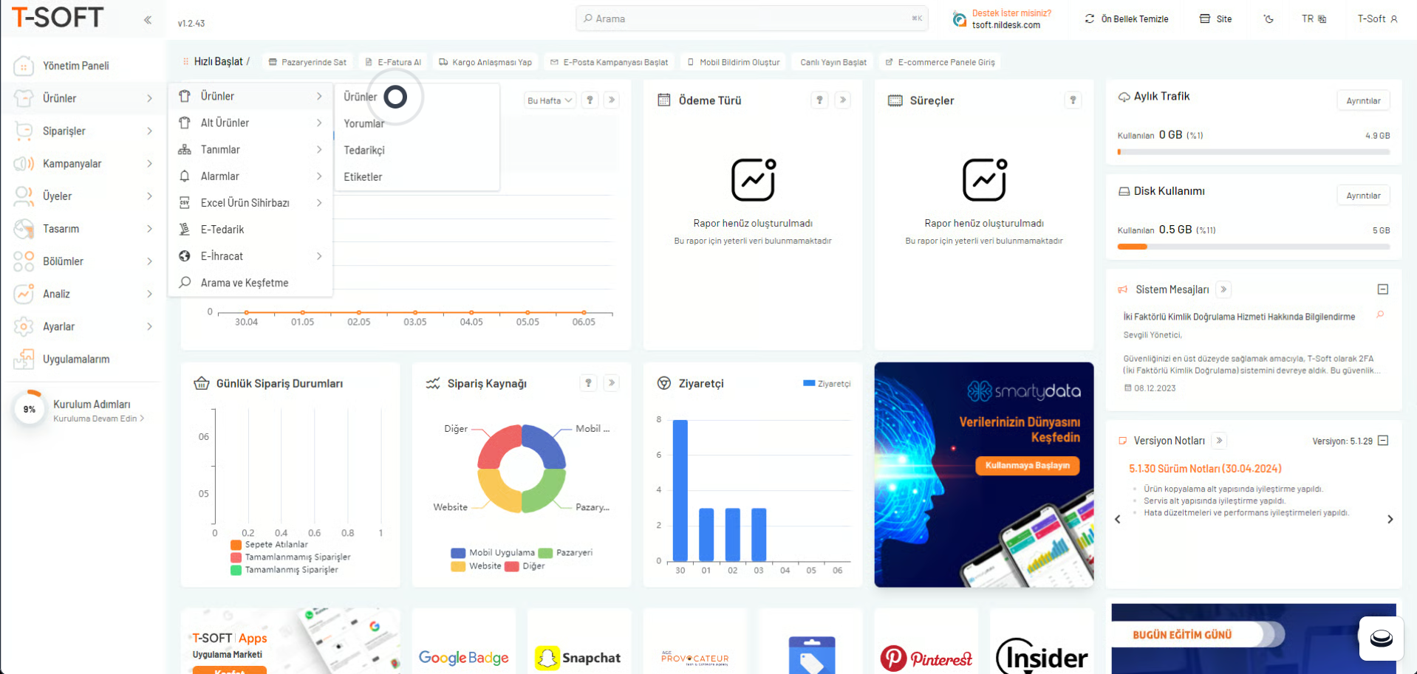Click the search icon in Sistem Mesajları
The image size is (1417, 674).
(1380, 315)
